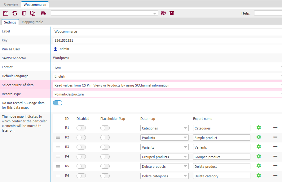The height and width of the screenshot is (182, 282).
Task: Open the Delete products data map dropdown
Action: (164, 167)
